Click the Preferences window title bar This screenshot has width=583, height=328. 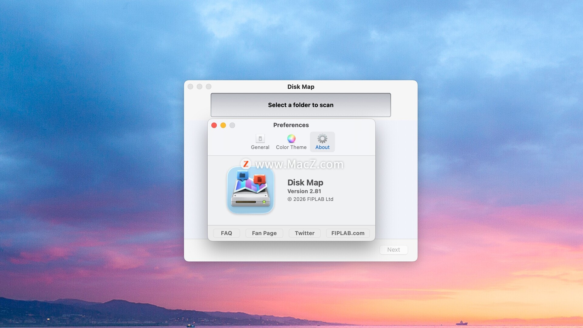pos(291,125)
